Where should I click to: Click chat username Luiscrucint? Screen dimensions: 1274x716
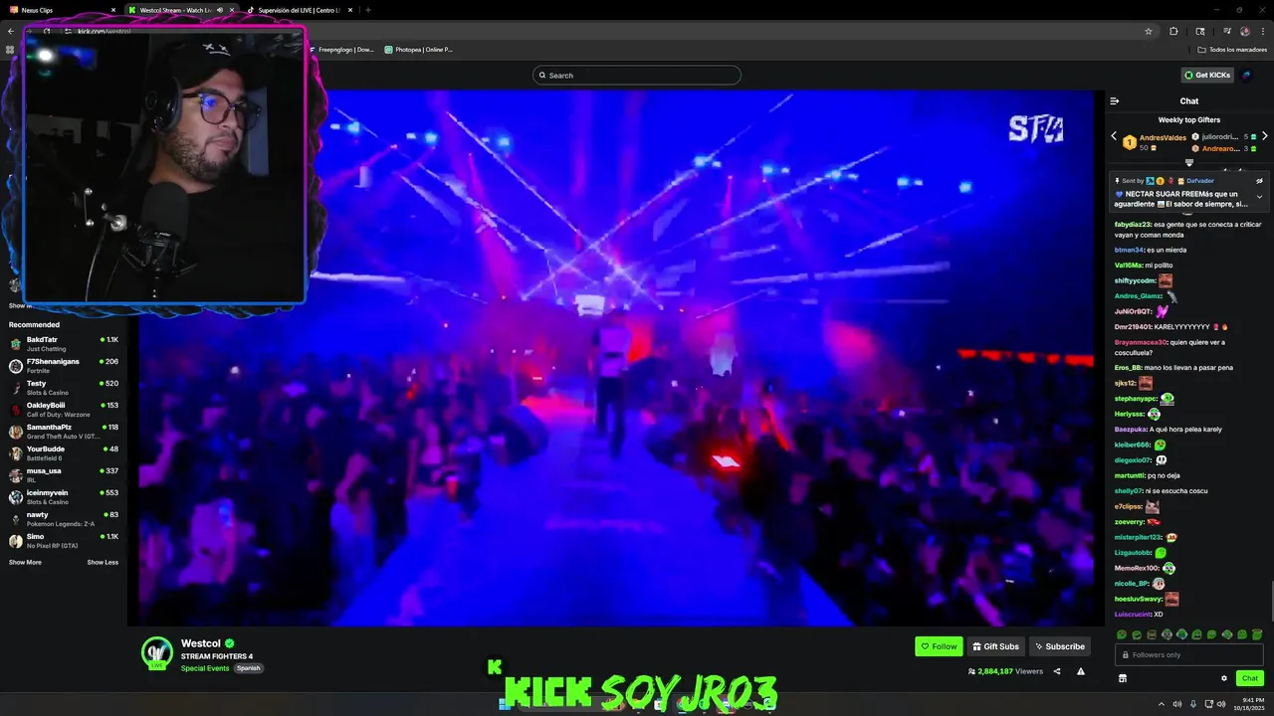tap(1133, 614)
